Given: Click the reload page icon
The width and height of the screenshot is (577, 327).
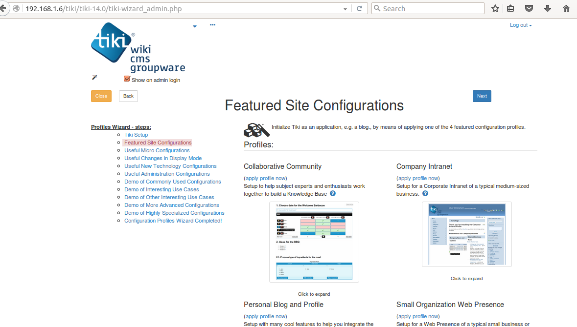Looking at the screenshot, I should coord(360,8).
